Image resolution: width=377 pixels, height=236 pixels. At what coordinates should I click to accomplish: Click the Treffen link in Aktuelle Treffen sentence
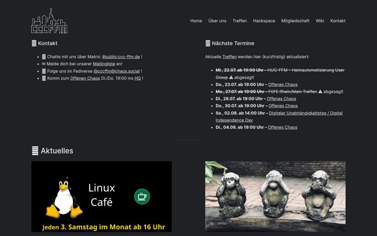[229, 57]
